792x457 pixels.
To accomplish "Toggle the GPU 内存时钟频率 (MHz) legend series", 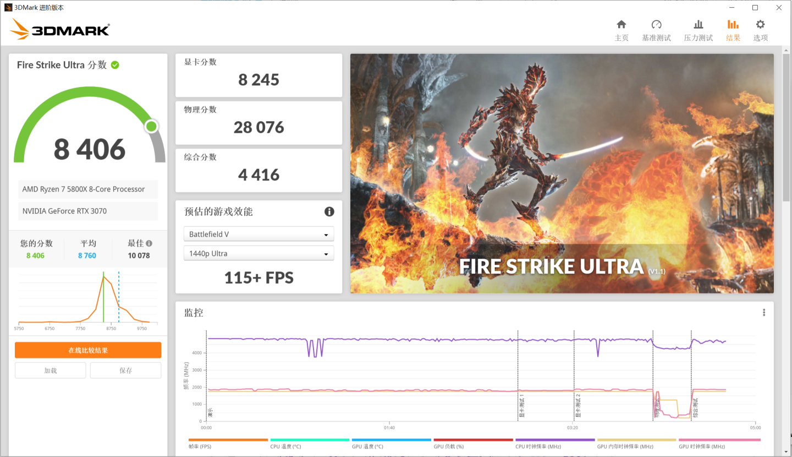I will click(x=636, y=444).
